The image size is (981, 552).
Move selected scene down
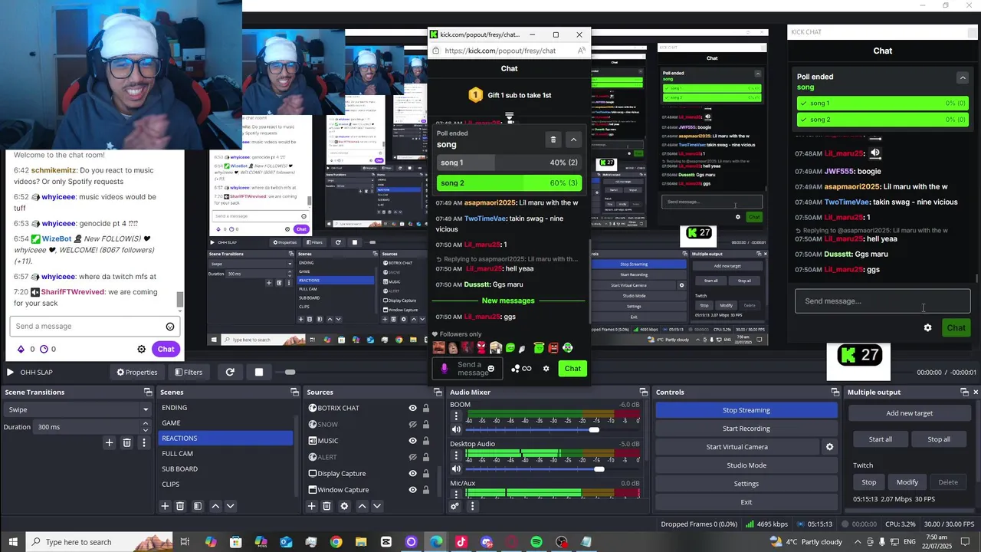point(230,506)
